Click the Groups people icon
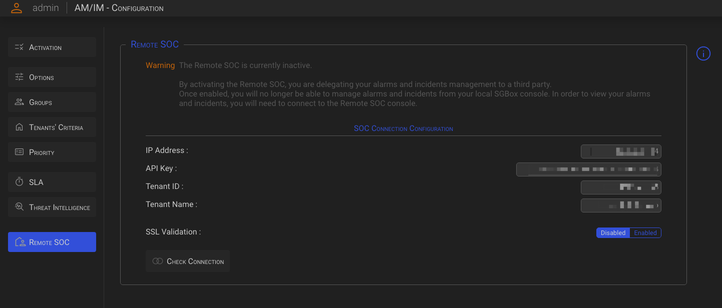The height and width of the screenshot is (308, 722). coord(20,102)
